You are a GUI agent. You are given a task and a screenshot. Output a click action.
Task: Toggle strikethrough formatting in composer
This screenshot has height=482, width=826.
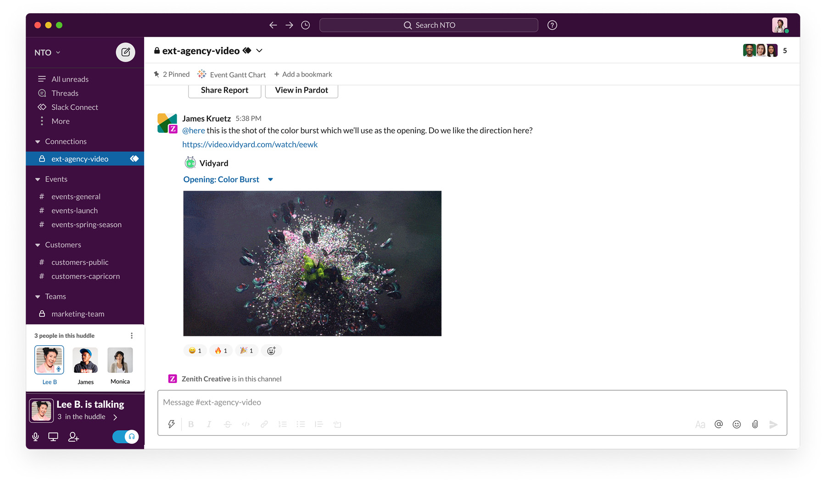point(228,424)
